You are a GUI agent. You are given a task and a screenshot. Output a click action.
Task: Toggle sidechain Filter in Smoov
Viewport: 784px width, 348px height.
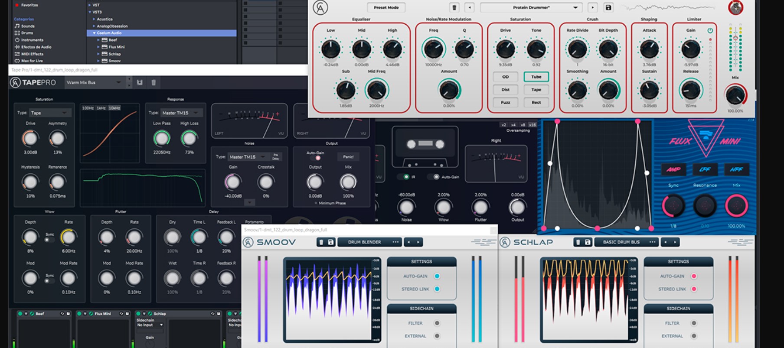point(437,323)
